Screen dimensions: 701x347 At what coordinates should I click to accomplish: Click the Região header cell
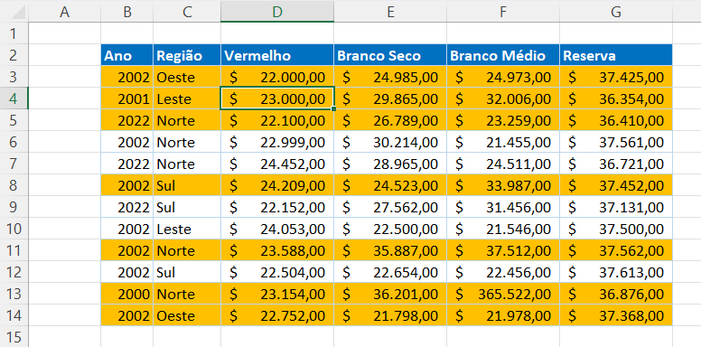coord(187,55)
